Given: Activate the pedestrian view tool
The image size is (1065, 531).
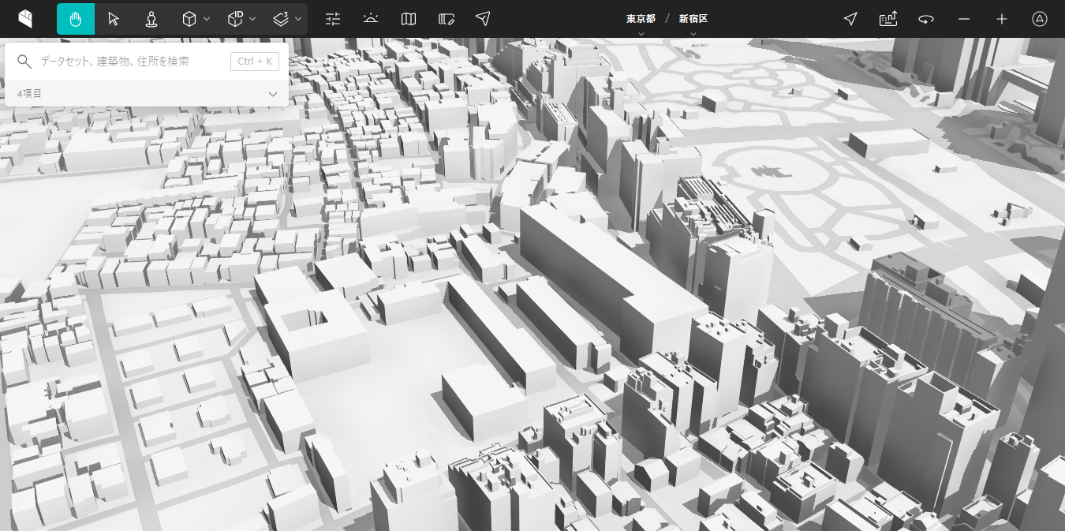Looking at the screenshot, I should coord(151,19).
